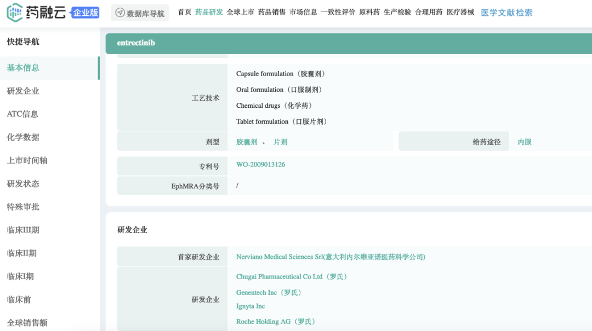Open 上市时间轴 in sidebar
Viewport: 592px width, 331px height.
click(27, 160)
